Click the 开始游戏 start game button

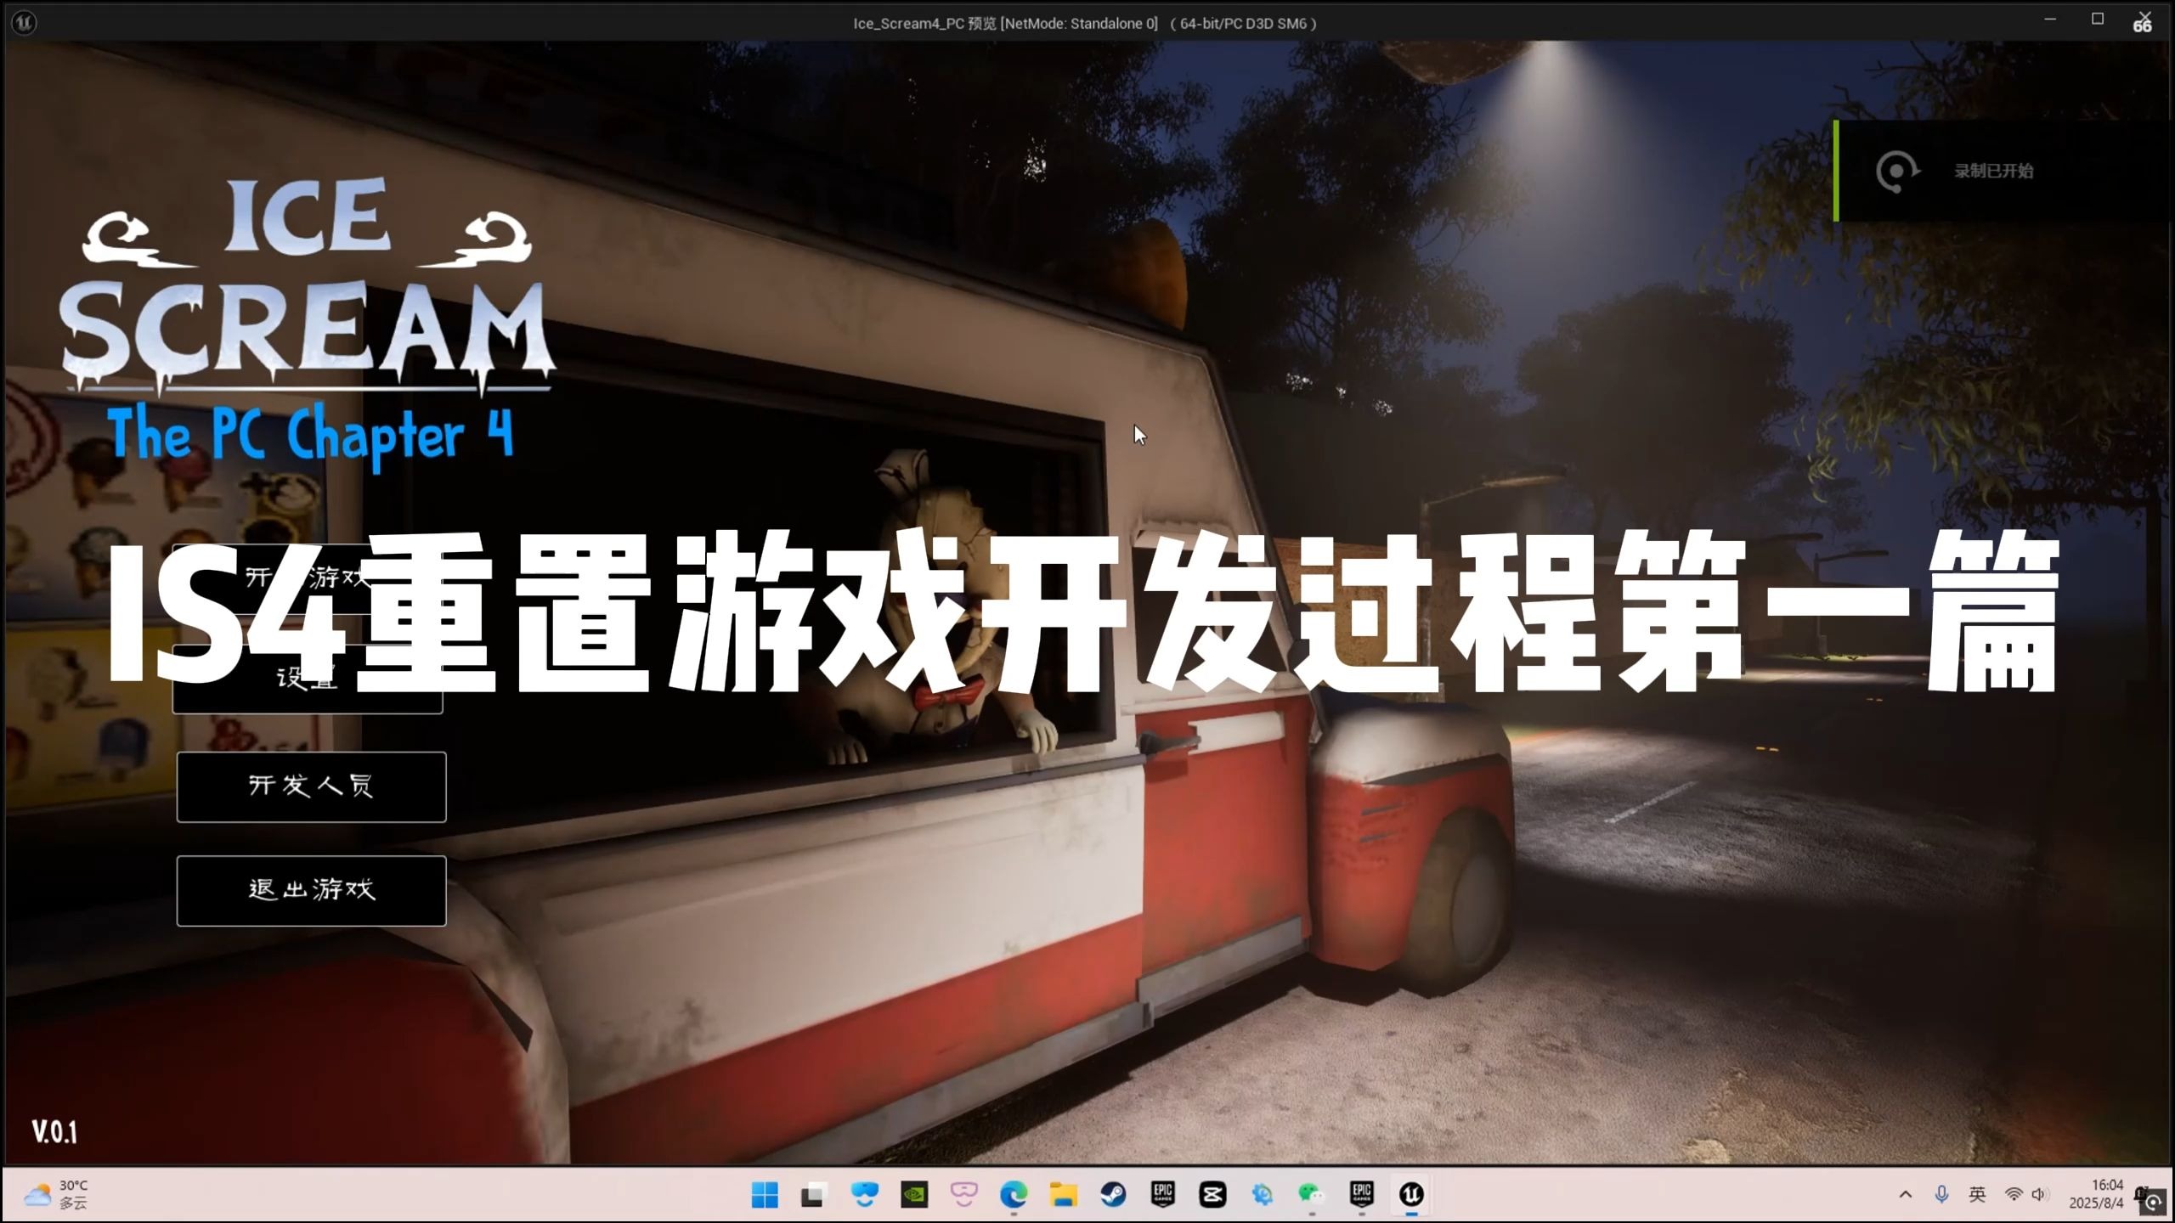tap(309, 578)
